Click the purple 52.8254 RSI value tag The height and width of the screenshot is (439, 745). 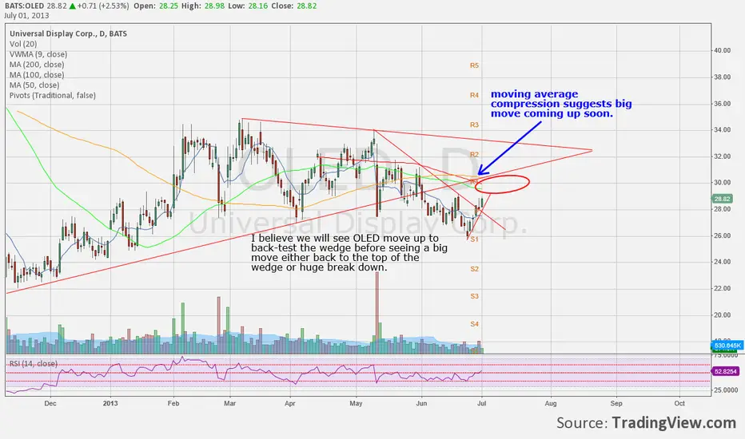pyautogui.click(x=725, y=371)
